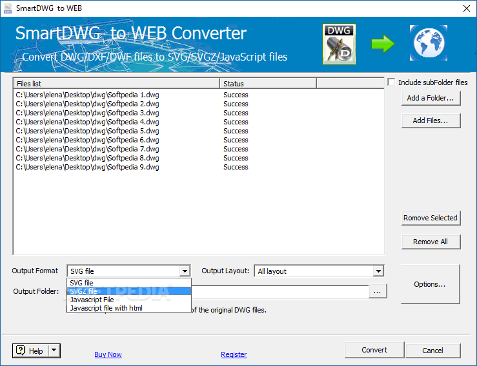Click the Add a Folder button
Screen dimensions: 477x366
[431, 98]
